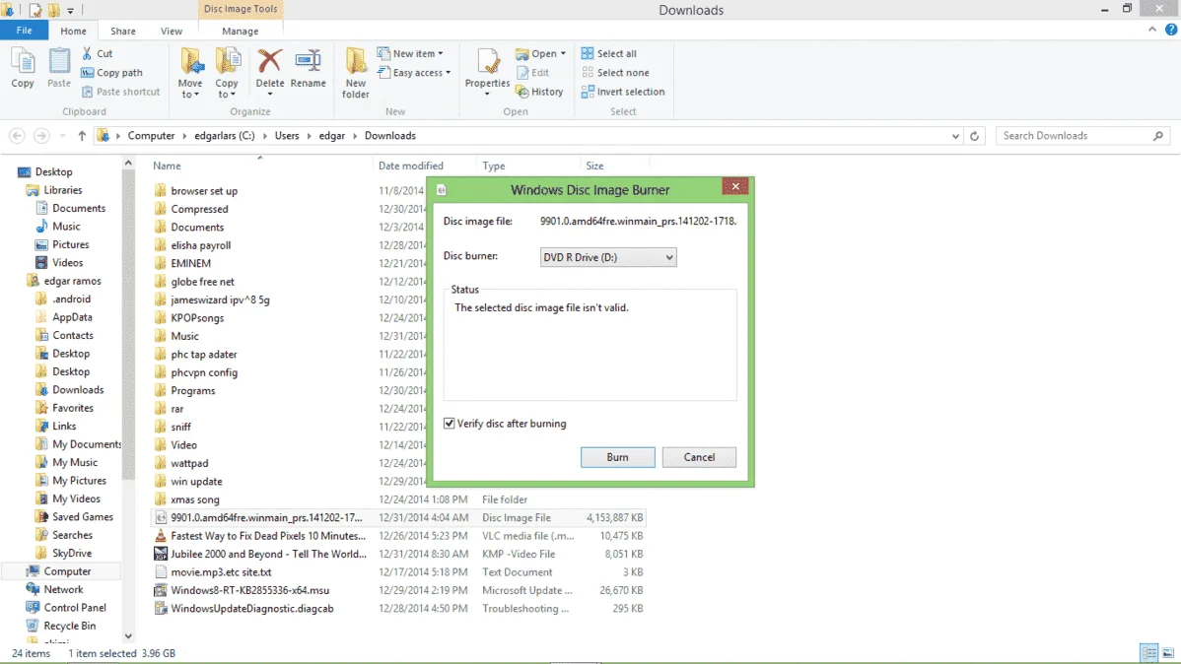Open the History option
This screenshot has height=664, width=1181.
click(x=539, y=92)
